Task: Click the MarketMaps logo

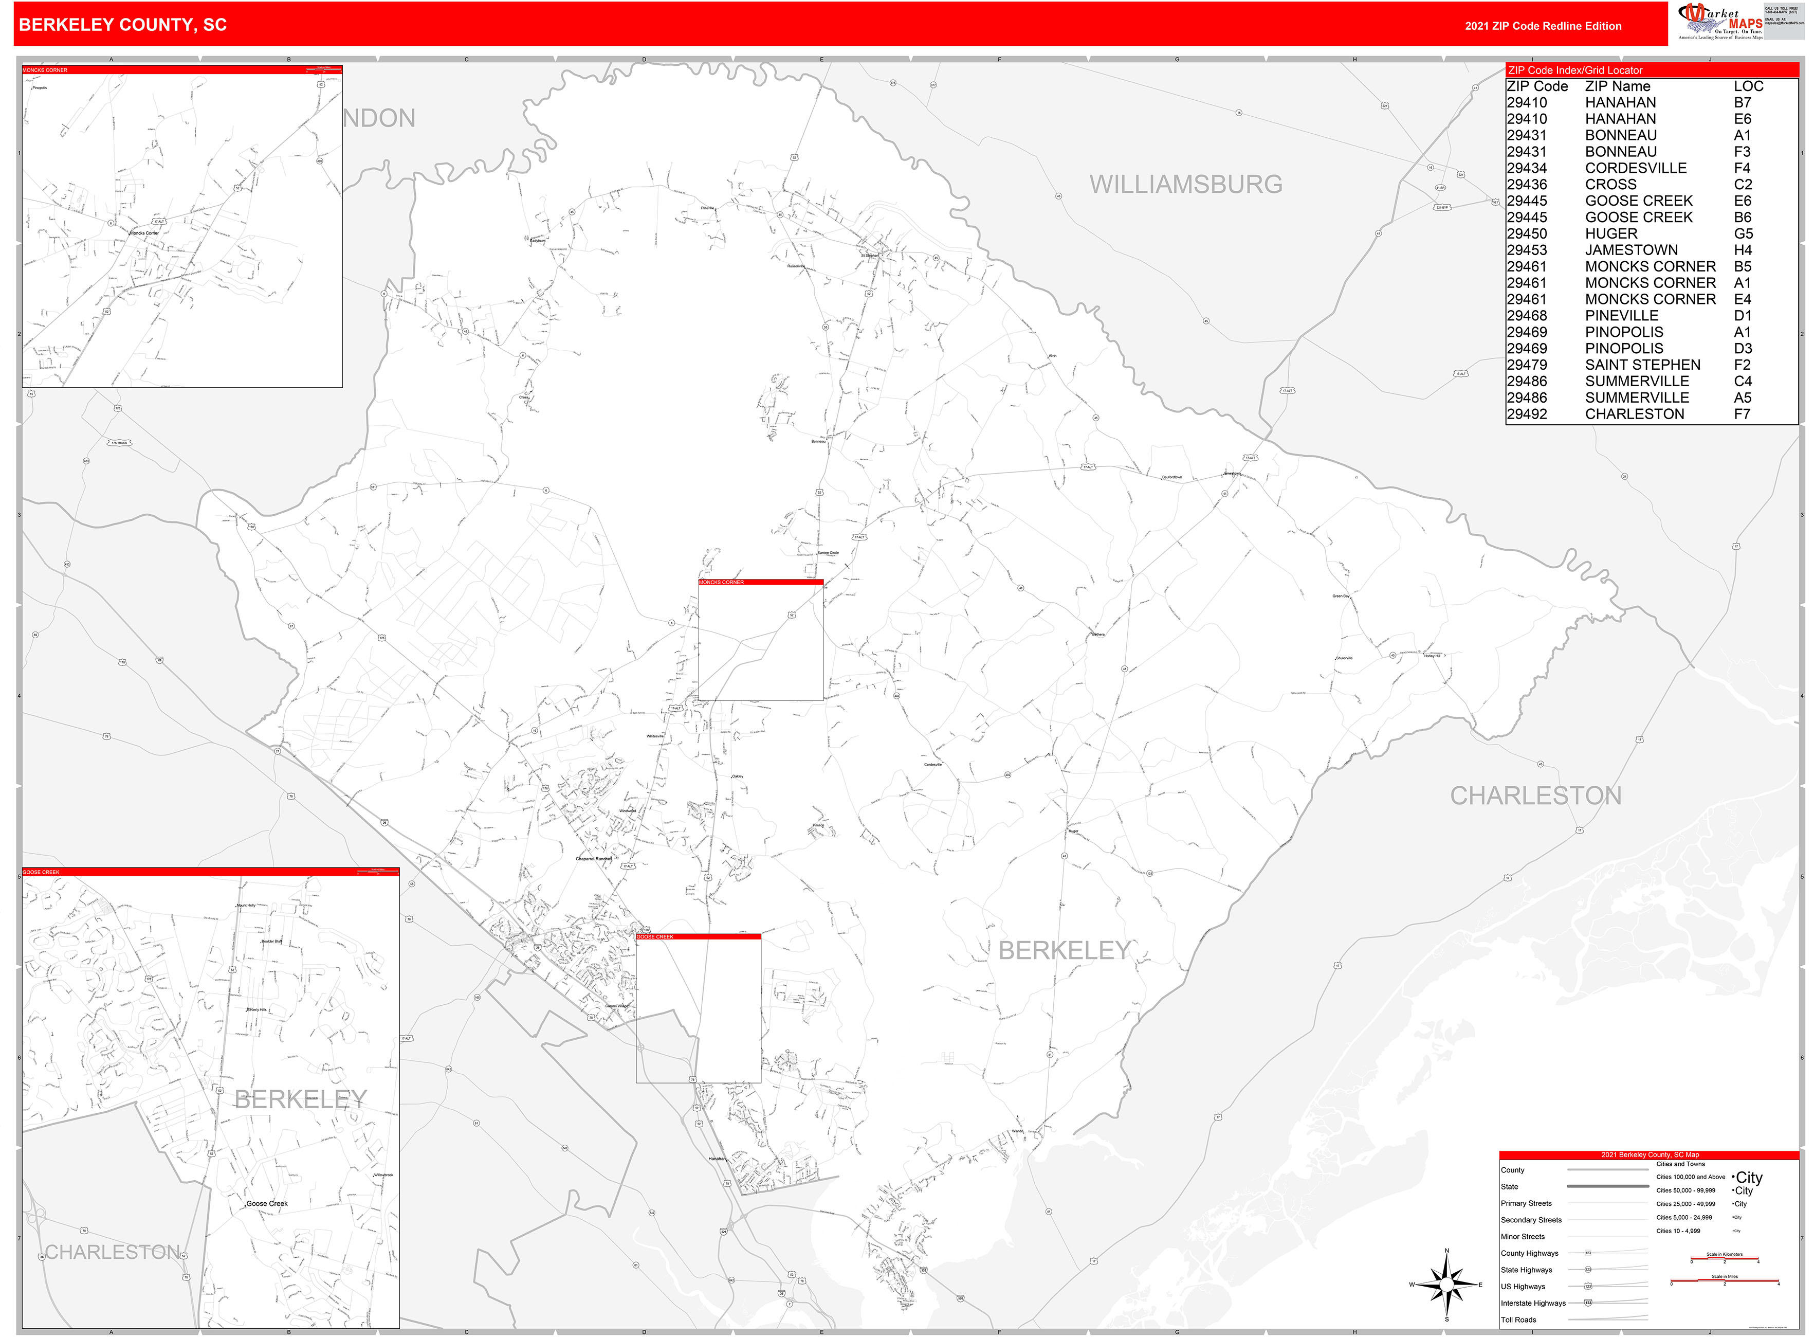Action: (1721, 22)
